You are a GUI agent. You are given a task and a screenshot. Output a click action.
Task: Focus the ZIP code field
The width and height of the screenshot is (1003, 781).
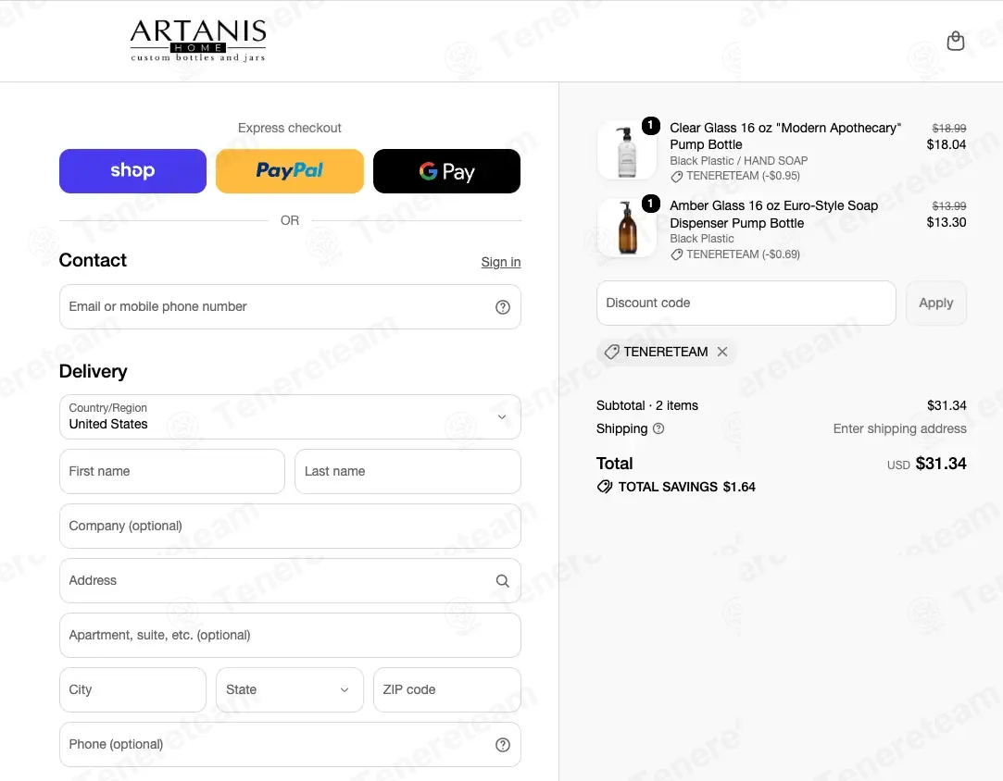point(446,689)
